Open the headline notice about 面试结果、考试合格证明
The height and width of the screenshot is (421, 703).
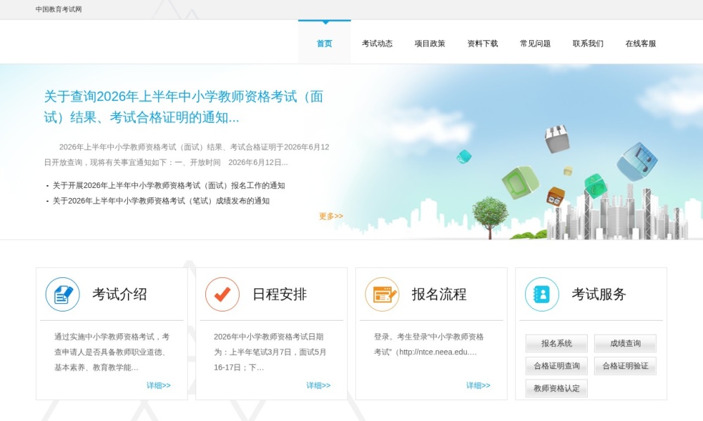(x=183, y=107)
